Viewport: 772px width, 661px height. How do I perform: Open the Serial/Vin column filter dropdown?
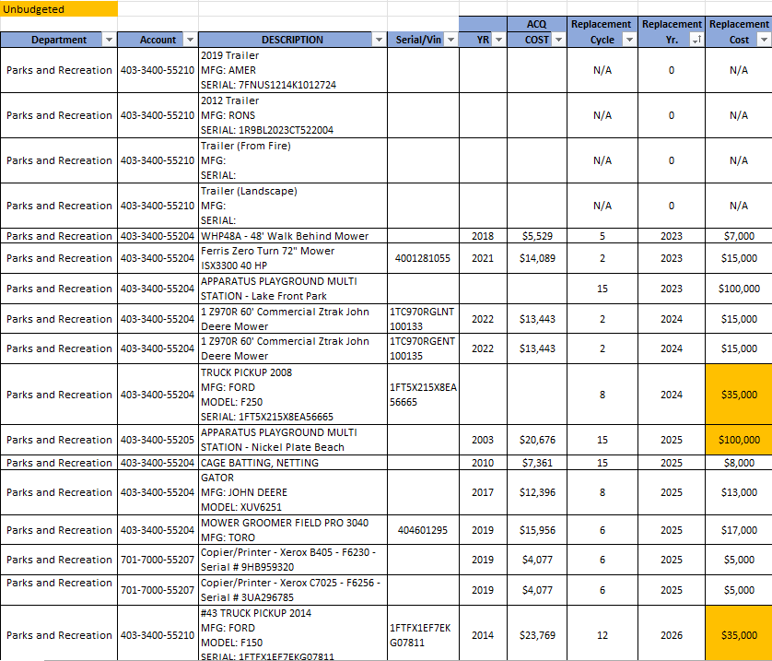pyautogui.click(x=450, y=40)
